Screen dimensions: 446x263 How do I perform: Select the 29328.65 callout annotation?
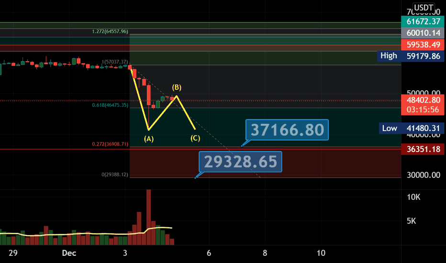point(240,162)
